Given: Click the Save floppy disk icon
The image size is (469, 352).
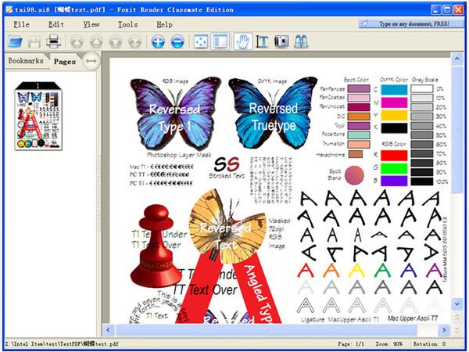Looking at the screenshot, I should click(x=34, y=41).
